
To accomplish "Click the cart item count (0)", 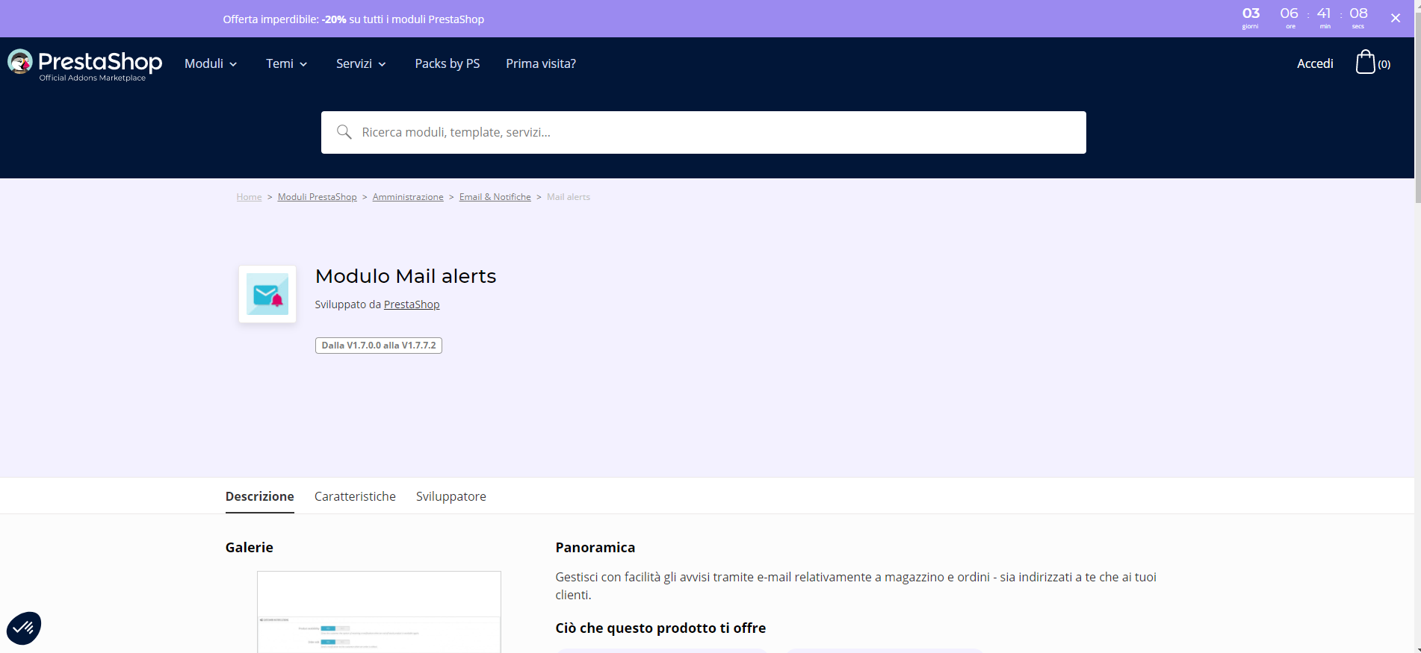I will 1384,64.
